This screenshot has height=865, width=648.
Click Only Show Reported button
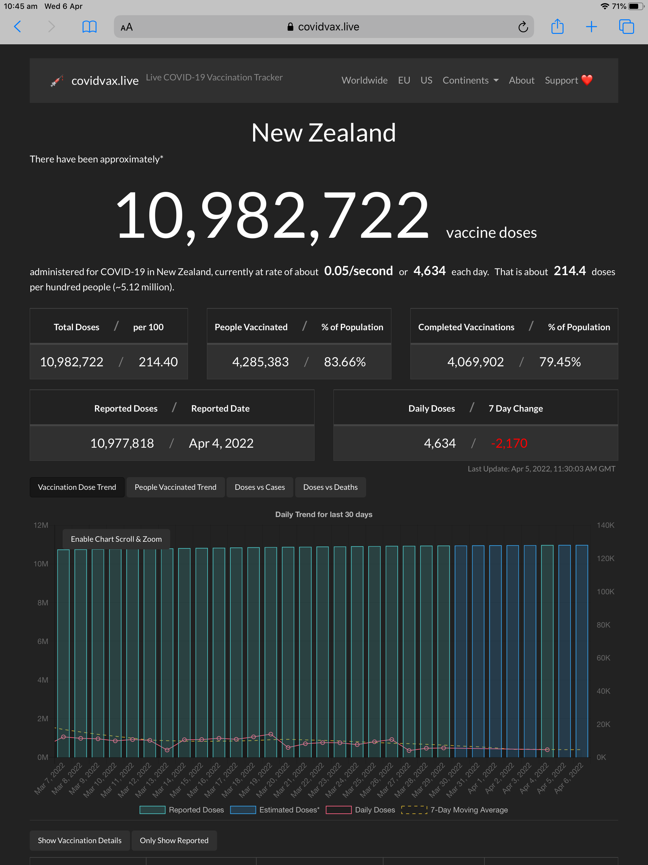[174, 840]
